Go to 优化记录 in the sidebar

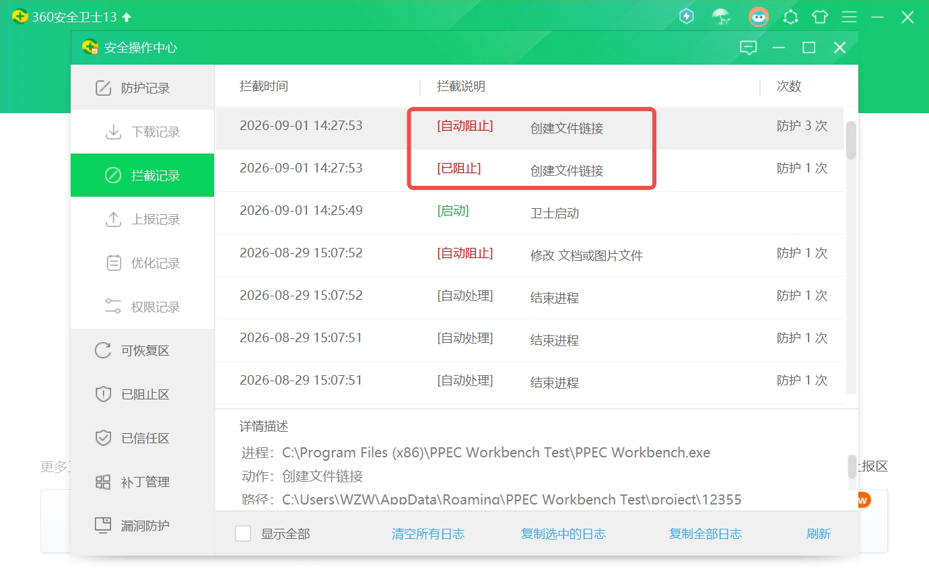(x=143, y=263)
